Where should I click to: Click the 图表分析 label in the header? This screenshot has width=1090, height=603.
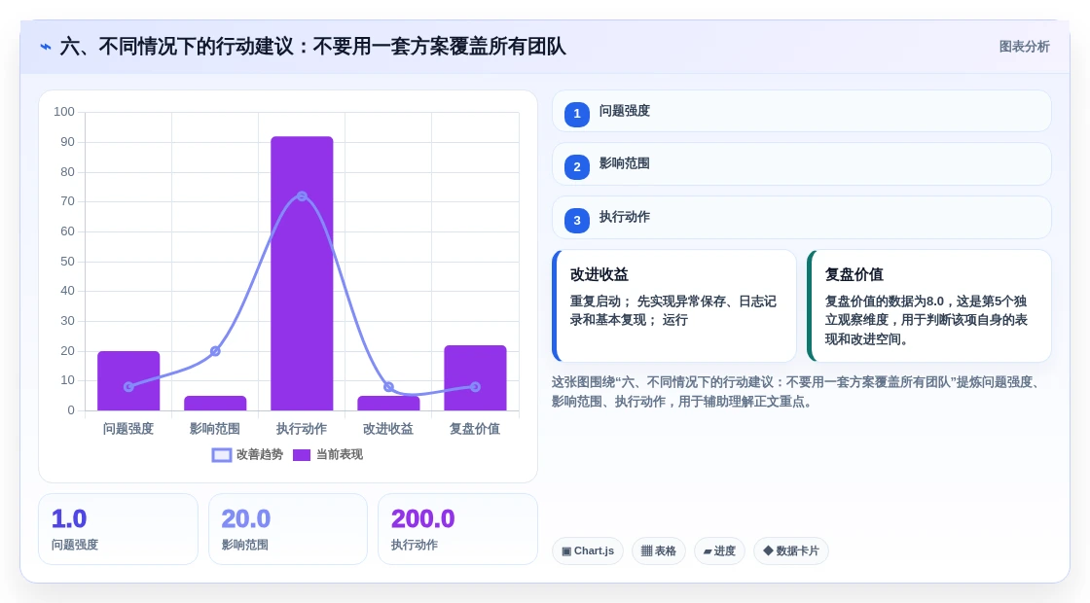tap(1024, 47)
